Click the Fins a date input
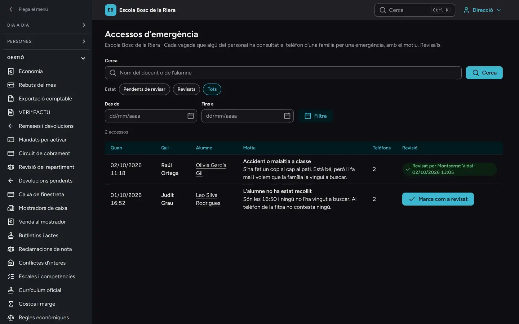The height and width of the screenshot is (324, 519). 248,116
